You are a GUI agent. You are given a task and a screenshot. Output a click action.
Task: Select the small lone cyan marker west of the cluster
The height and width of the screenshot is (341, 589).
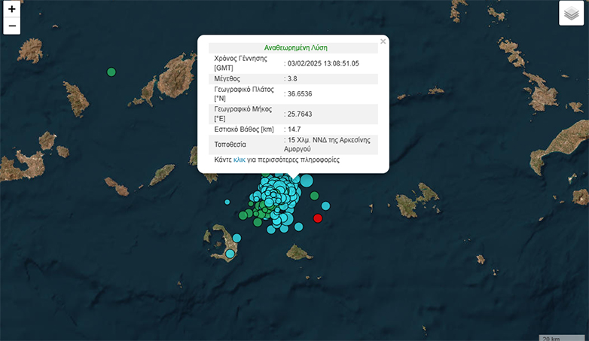pyautogui.click(x=227, y=201)
